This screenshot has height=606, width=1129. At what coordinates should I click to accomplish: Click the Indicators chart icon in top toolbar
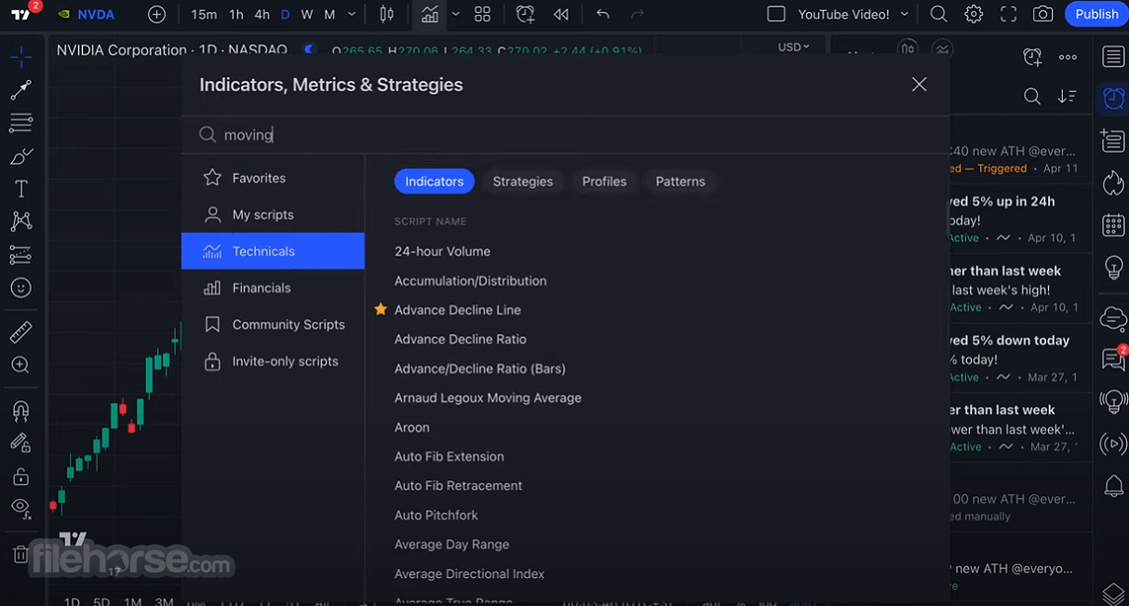pyautogui.click(x=428, y=14)
